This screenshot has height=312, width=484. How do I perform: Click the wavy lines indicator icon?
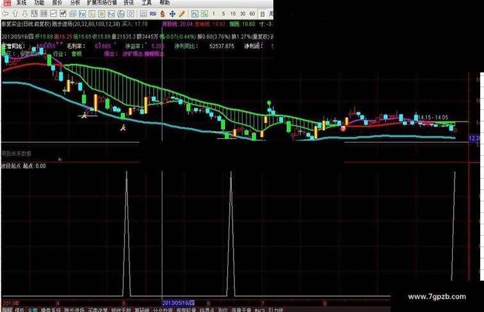(x=143, y=13)
